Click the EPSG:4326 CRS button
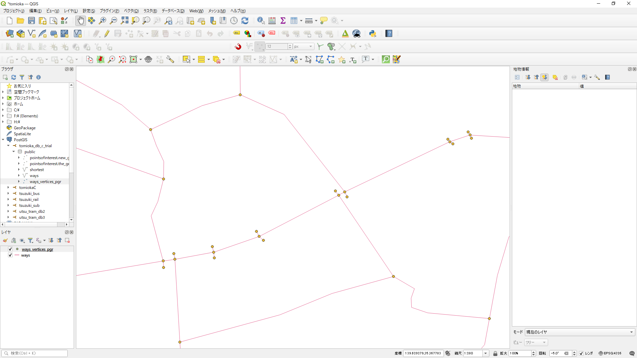637x358 pixels. pos(610,353)
